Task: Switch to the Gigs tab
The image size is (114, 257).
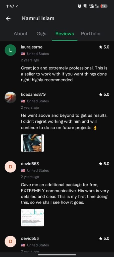Action: pos(41,34)
